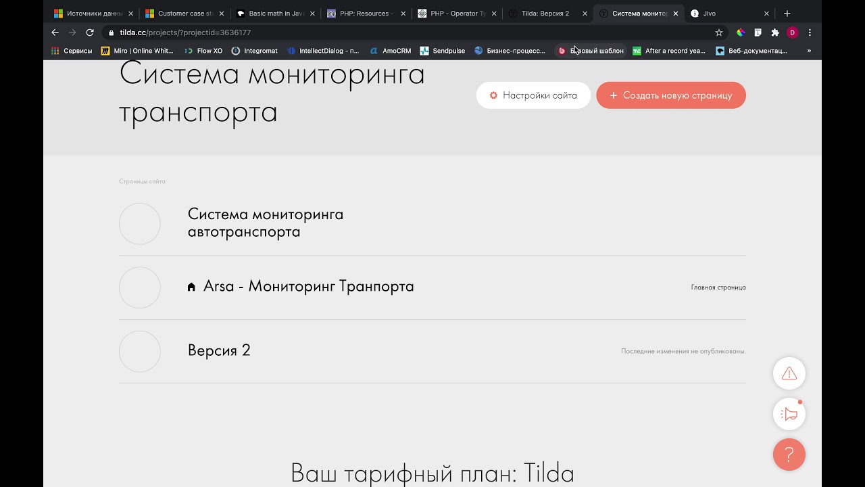Open the Версия 2 page
The image size is (865, 487).
(219, 350)
